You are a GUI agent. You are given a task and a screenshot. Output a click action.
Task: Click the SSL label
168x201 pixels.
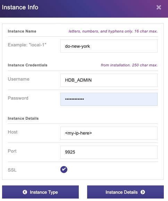pyautogui.click(x=12, y=170)
